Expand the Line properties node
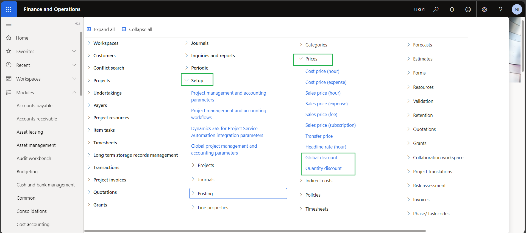 [x=193, y=207]
